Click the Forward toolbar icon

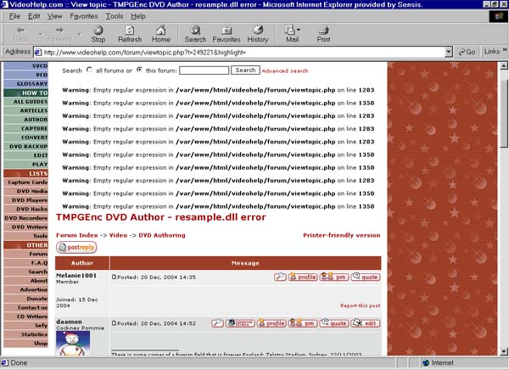59,34
